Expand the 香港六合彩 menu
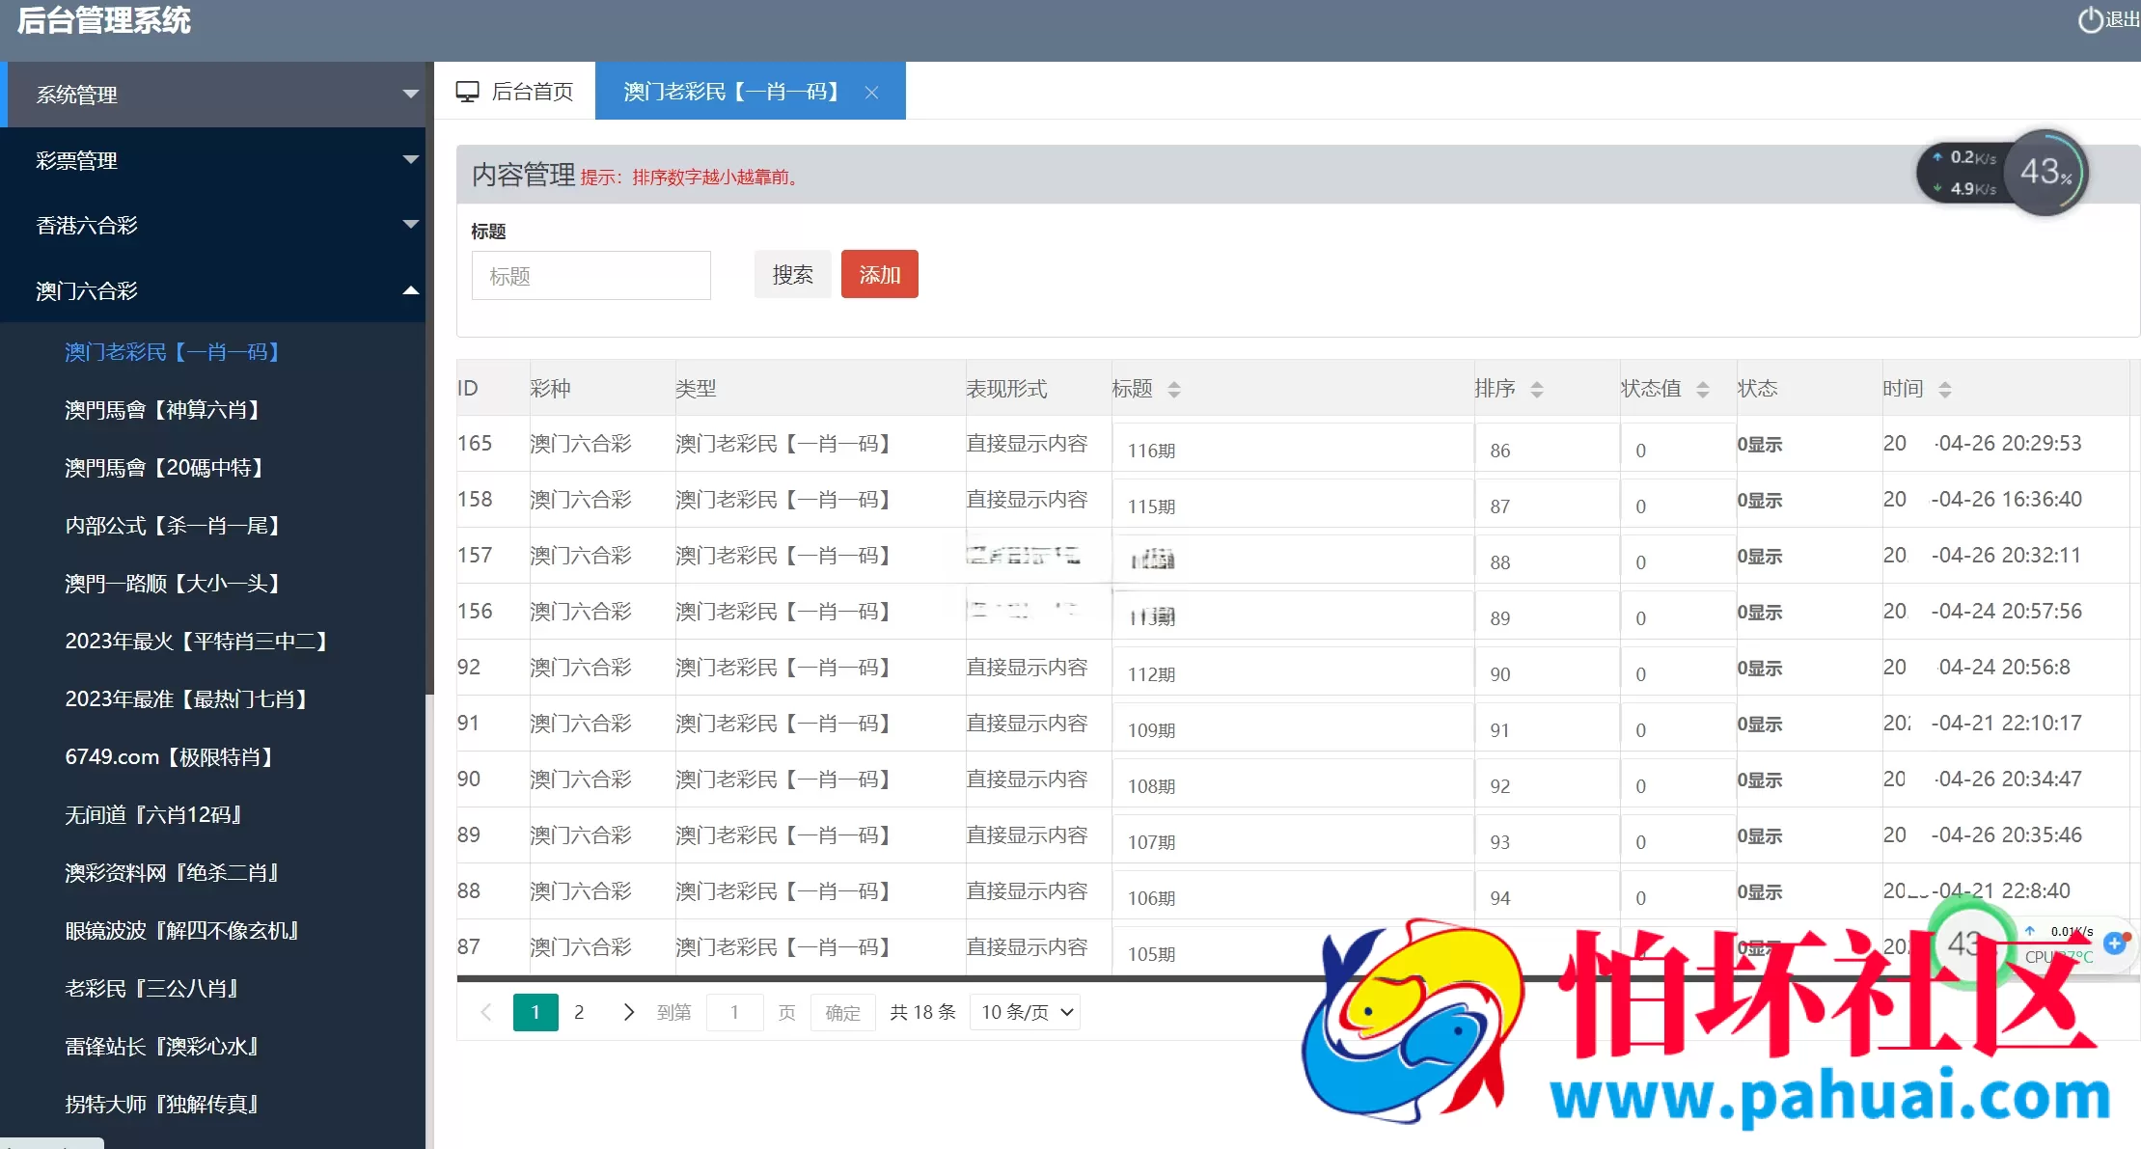The height and width of the screenshot is (1149, 2141). tap(212, 225)
